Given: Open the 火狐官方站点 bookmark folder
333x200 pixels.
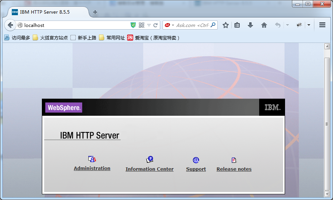Looking at the screenshot, I should click(x=50, y=38).
